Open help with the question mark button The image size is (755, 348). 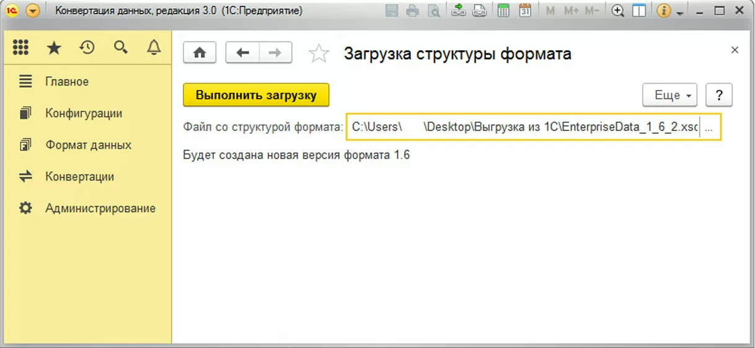pyautogui.click(x=719, y=96)
